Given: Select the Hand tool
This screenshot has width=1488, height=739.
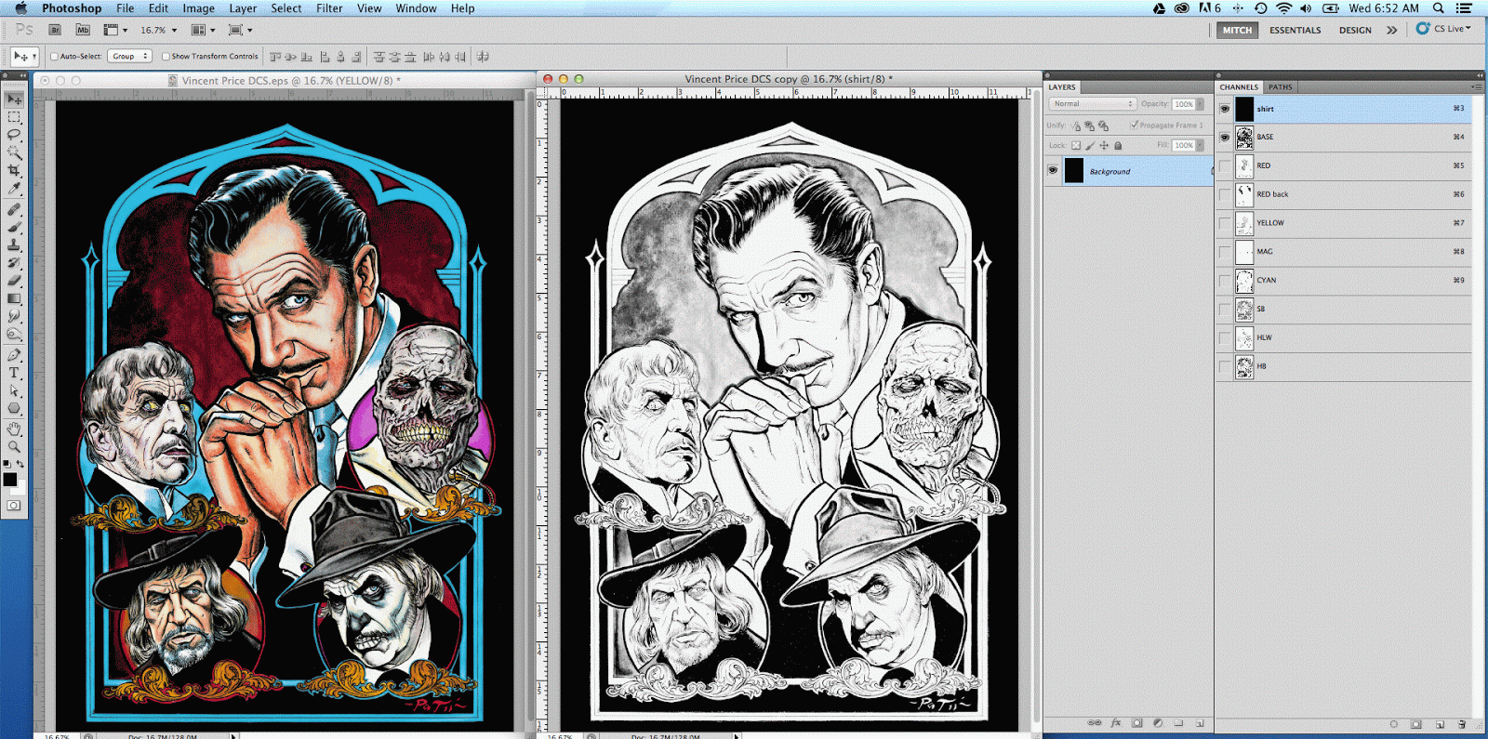Looking at the screenshot, I should pos(14,429).
